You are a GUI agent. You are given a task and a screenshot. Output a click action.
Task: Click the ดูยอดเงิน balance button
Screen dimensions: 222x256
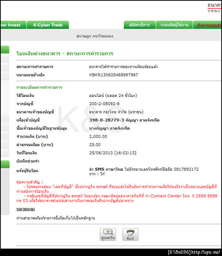(x=108, y=235)
